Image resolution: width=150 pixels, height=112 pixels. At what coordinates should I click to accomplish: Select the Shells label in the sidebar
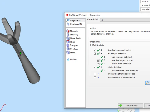[x=72, y=52]
